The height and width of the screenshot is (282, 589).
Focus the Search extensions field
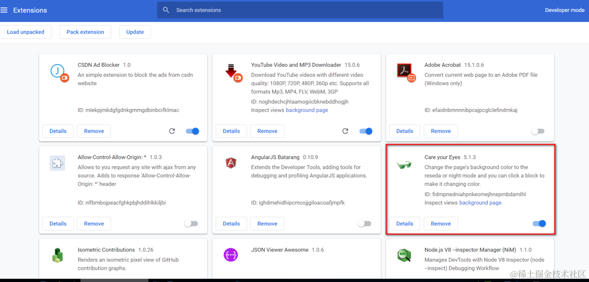(x=300, y=10)
